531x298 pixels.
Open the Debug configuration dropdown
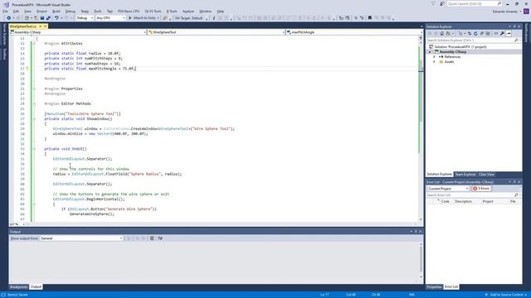85,18
